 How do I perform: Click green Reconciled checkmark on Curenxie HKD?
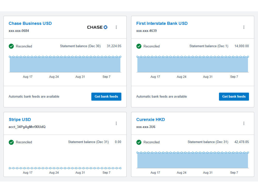tap(139, 142)
